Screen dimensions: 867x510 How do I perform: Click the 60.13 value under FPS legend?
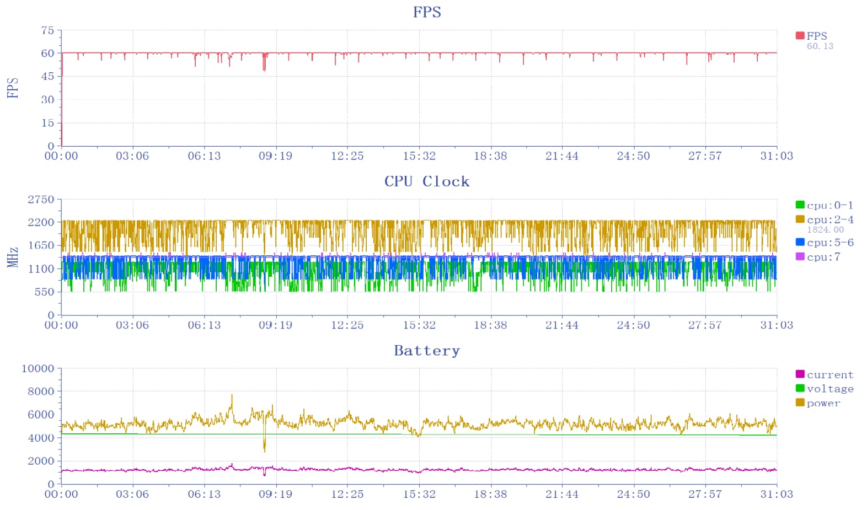tap(820, 46)
